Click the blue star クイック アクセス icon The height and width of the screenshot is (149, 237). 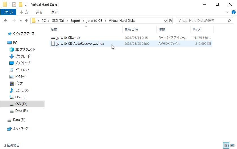[x=10, y=34]
